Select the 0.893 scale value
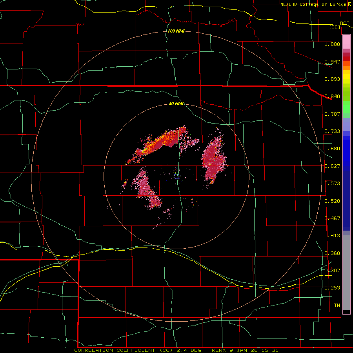 [x=332, y=79]
